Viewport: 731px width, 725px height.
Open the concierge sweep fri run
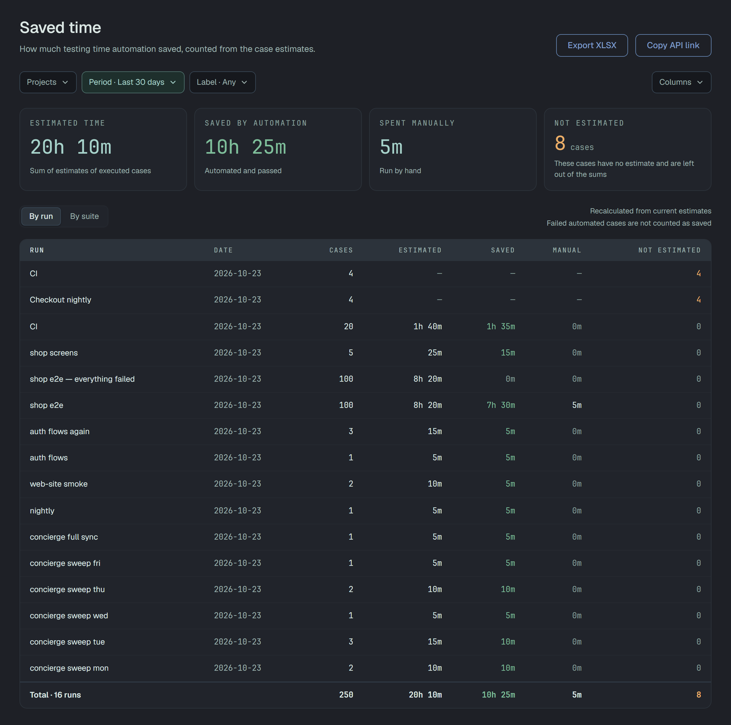[365, 563]
